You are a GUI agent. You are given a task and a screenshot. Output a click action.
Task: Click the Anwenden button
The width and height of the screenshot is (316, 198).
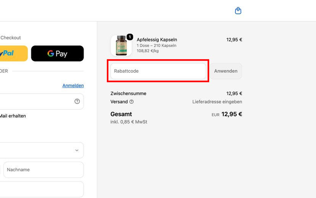tap(226, 71)
